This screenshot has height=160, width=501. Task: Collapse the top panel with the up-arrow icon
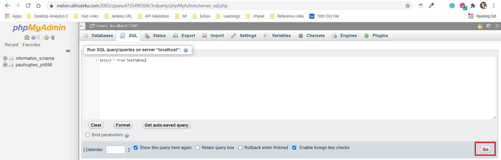497,26
